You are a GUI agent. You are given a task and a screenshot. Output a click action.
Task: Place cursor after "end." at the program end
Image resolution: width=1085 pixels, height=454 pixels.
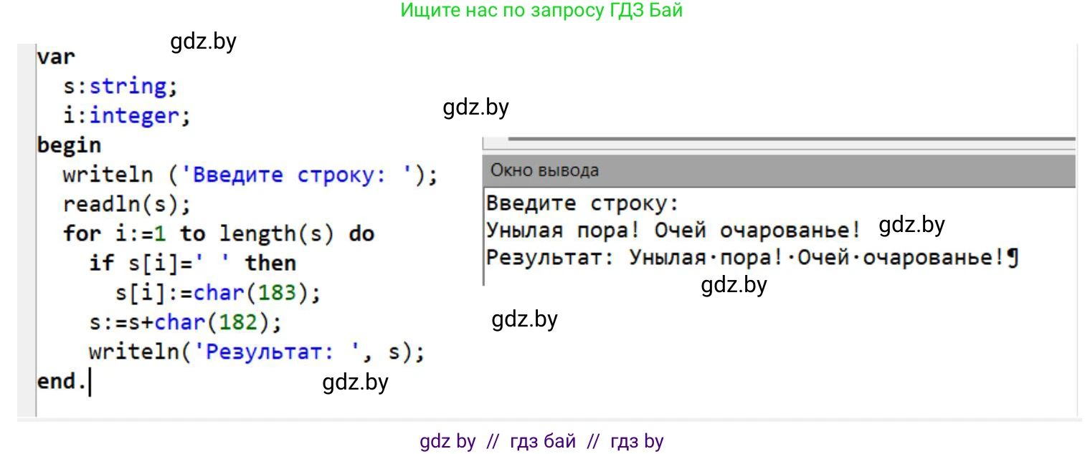(88, 382)
